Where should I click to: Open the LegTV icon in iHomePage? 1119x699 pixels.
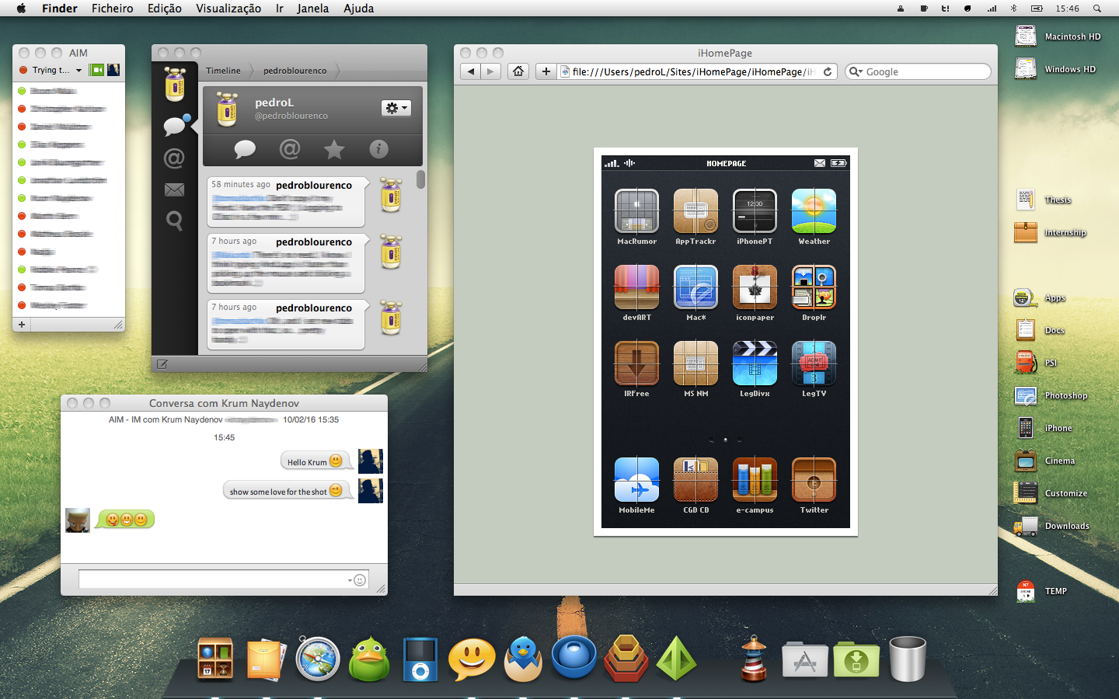(814, 363)
